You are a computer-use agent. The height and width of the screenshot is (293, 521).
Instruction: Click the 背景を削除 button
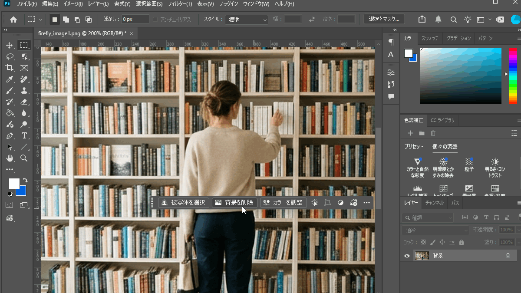[x=235, y=202]
